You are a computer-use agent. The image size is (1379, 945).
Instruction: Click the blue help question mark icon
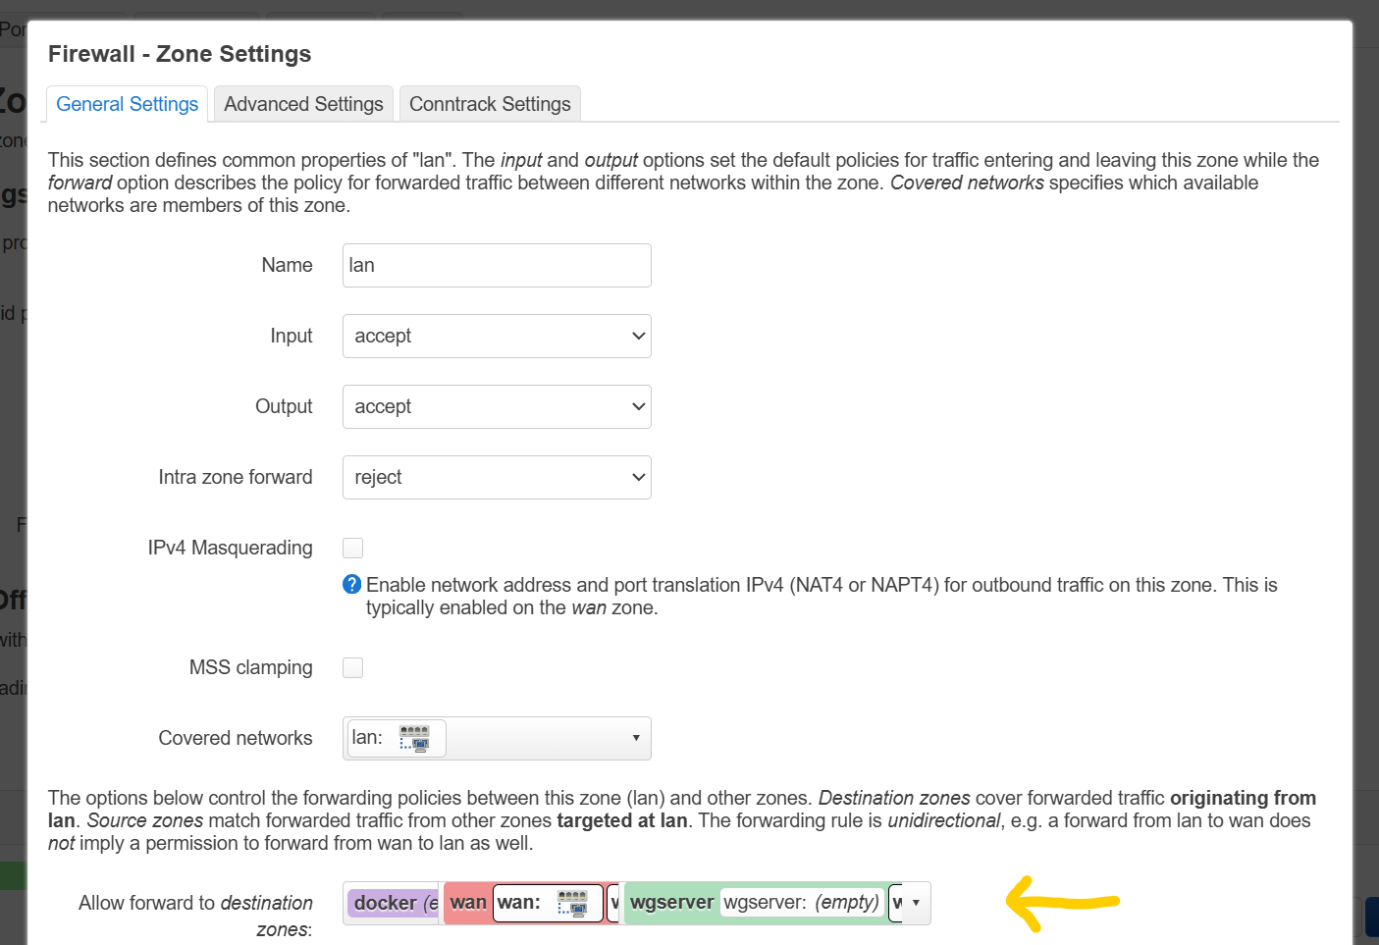click(351, 585)
